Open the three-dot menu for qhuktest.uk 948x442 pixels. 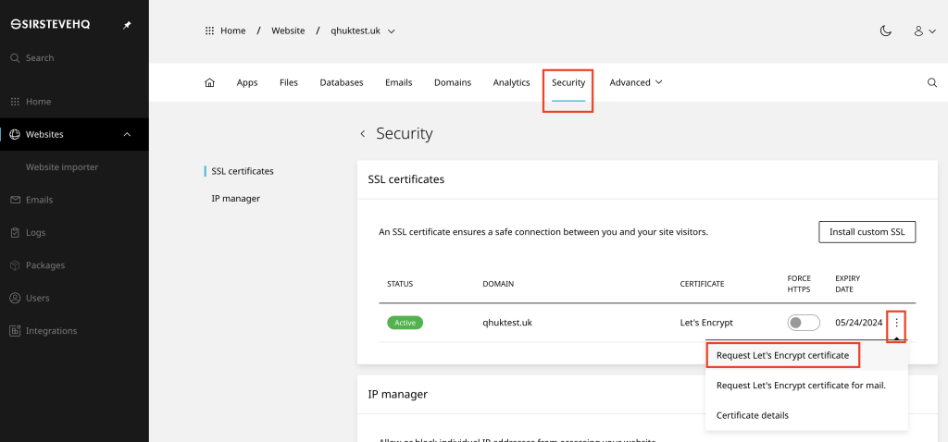coord(896,323)
